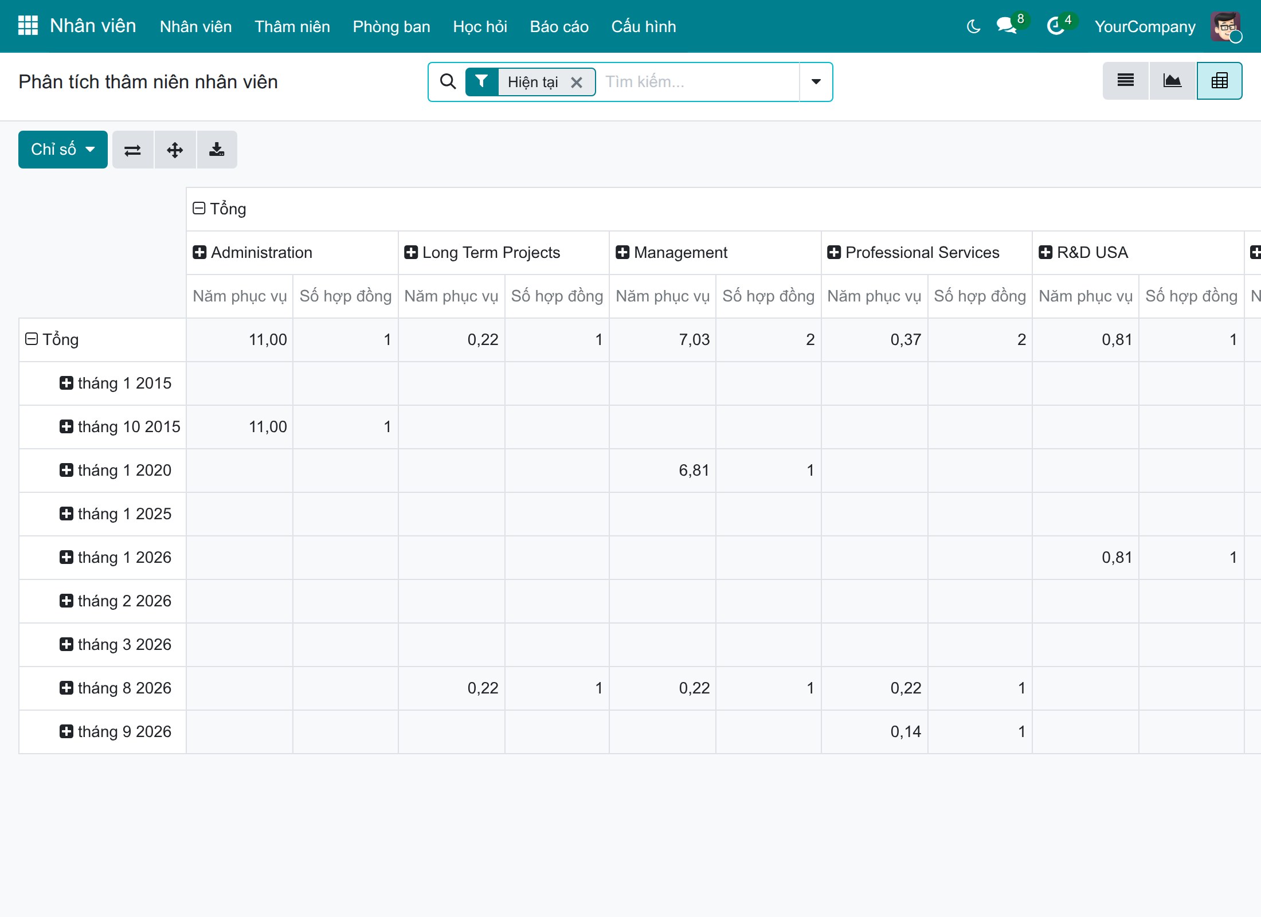Click the 0,14 cell in tháng 9 2026
Image resolution: width=1261 pixels, height=917 pixels.
tap(874, 732)
